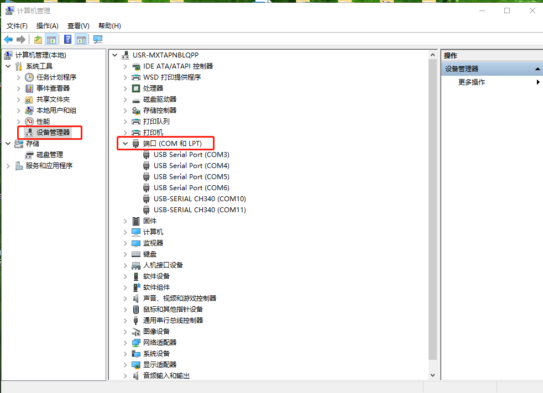543x393 pixels.
Task: Select USB Serial Port (COM5)
Action: click(191, 177)
